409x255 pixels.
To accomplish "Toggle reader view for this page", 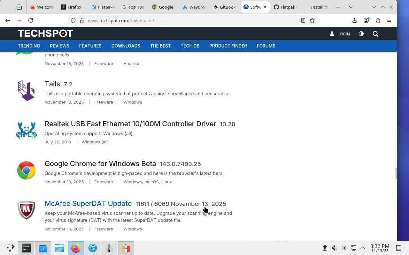I will click(303, 20).
